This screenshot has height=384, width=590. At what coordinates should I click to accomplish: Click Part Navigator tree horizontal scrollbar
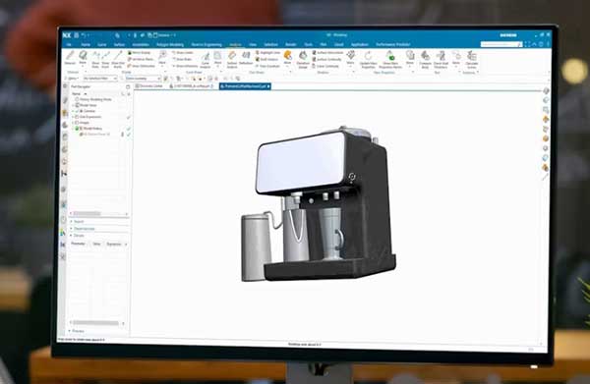99,213
